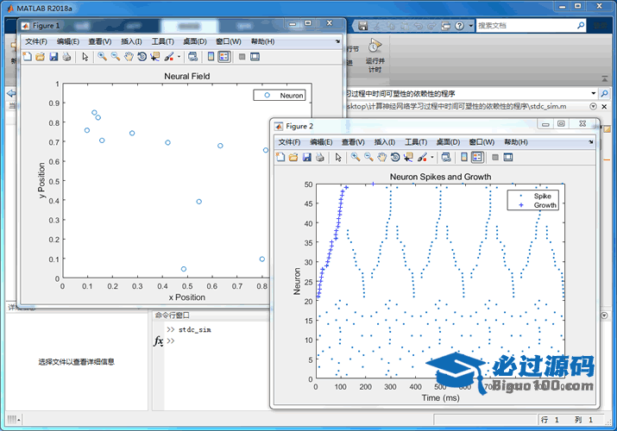This screenshot has width=617, height=431.
Task: Select Rotate 3D tool in Figure 1
Action: [142, 57]
